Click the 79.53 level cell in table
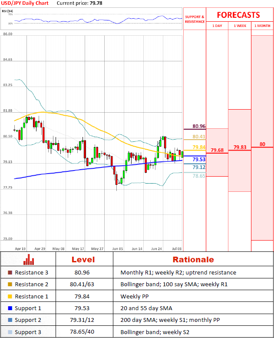 (82, 308)
